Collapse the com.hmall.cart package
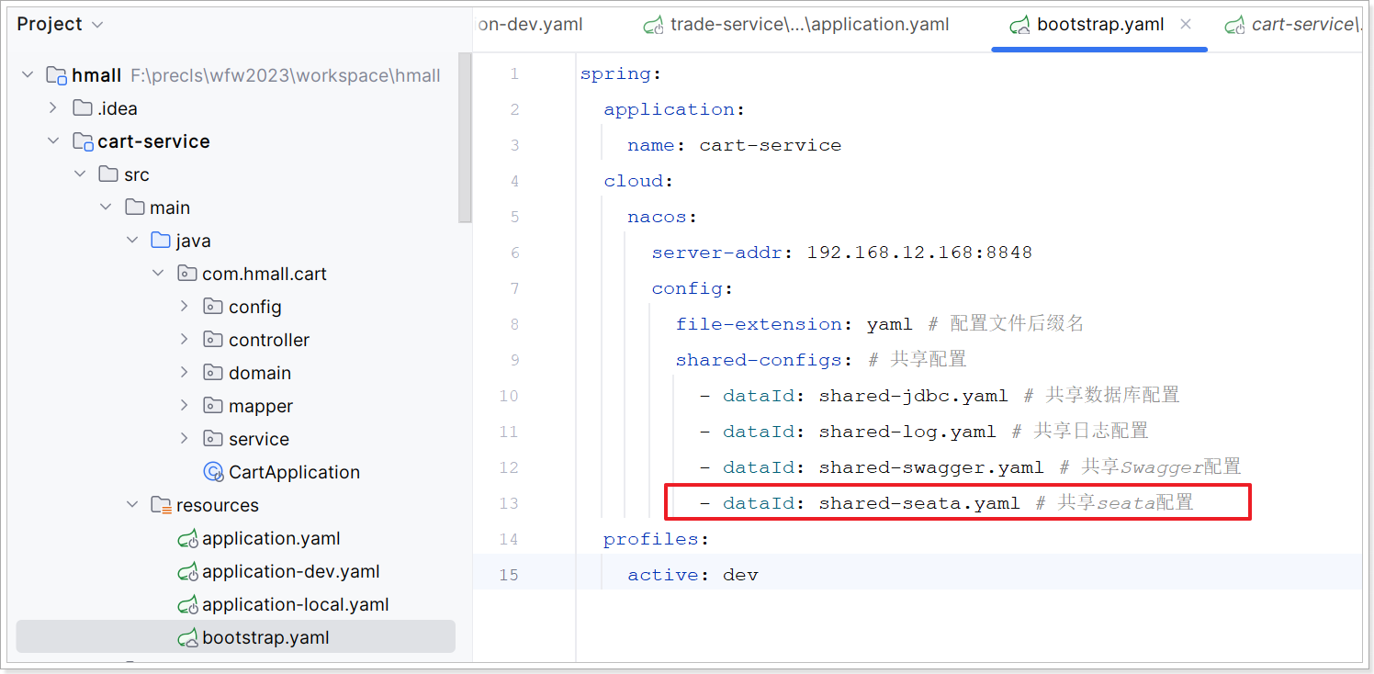Image resolution: width=1374 pixels, height=674 pixels. pyautogui.click(x=158, y=274)
